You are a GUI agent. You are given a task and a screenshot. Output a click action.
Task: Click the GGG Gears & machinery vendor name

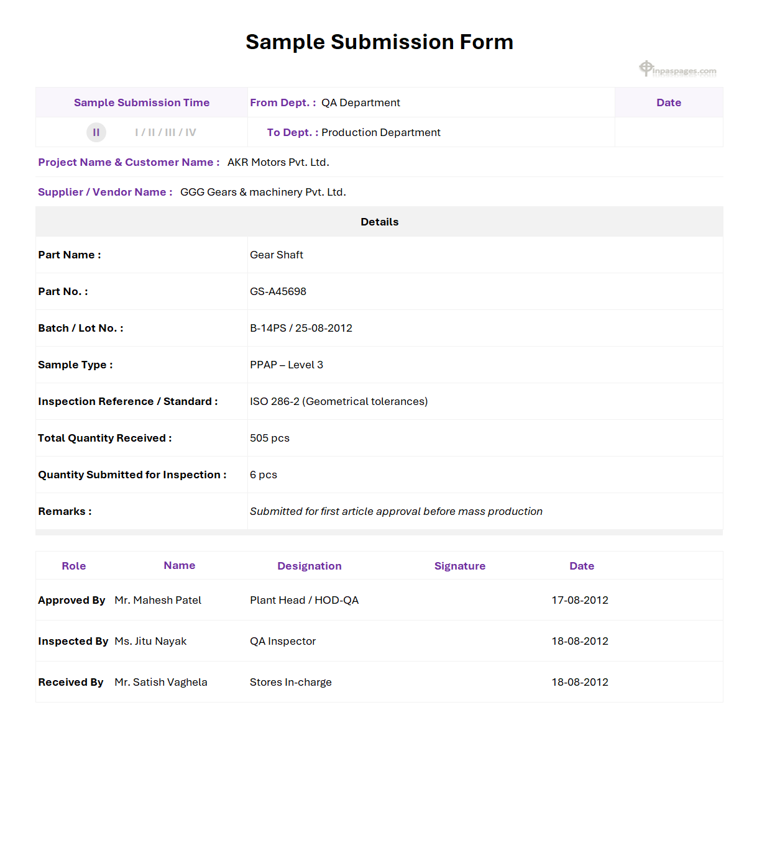263,192
